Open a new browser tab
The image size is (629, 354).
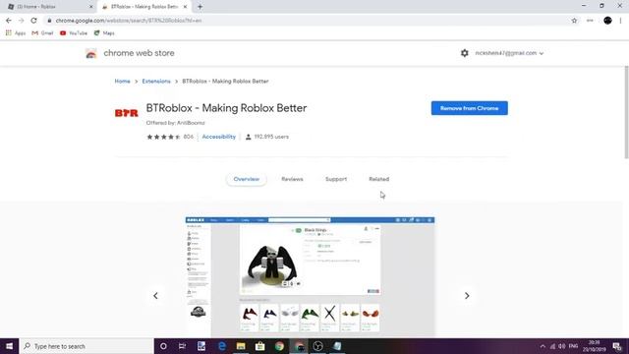(x=200, y=7)
